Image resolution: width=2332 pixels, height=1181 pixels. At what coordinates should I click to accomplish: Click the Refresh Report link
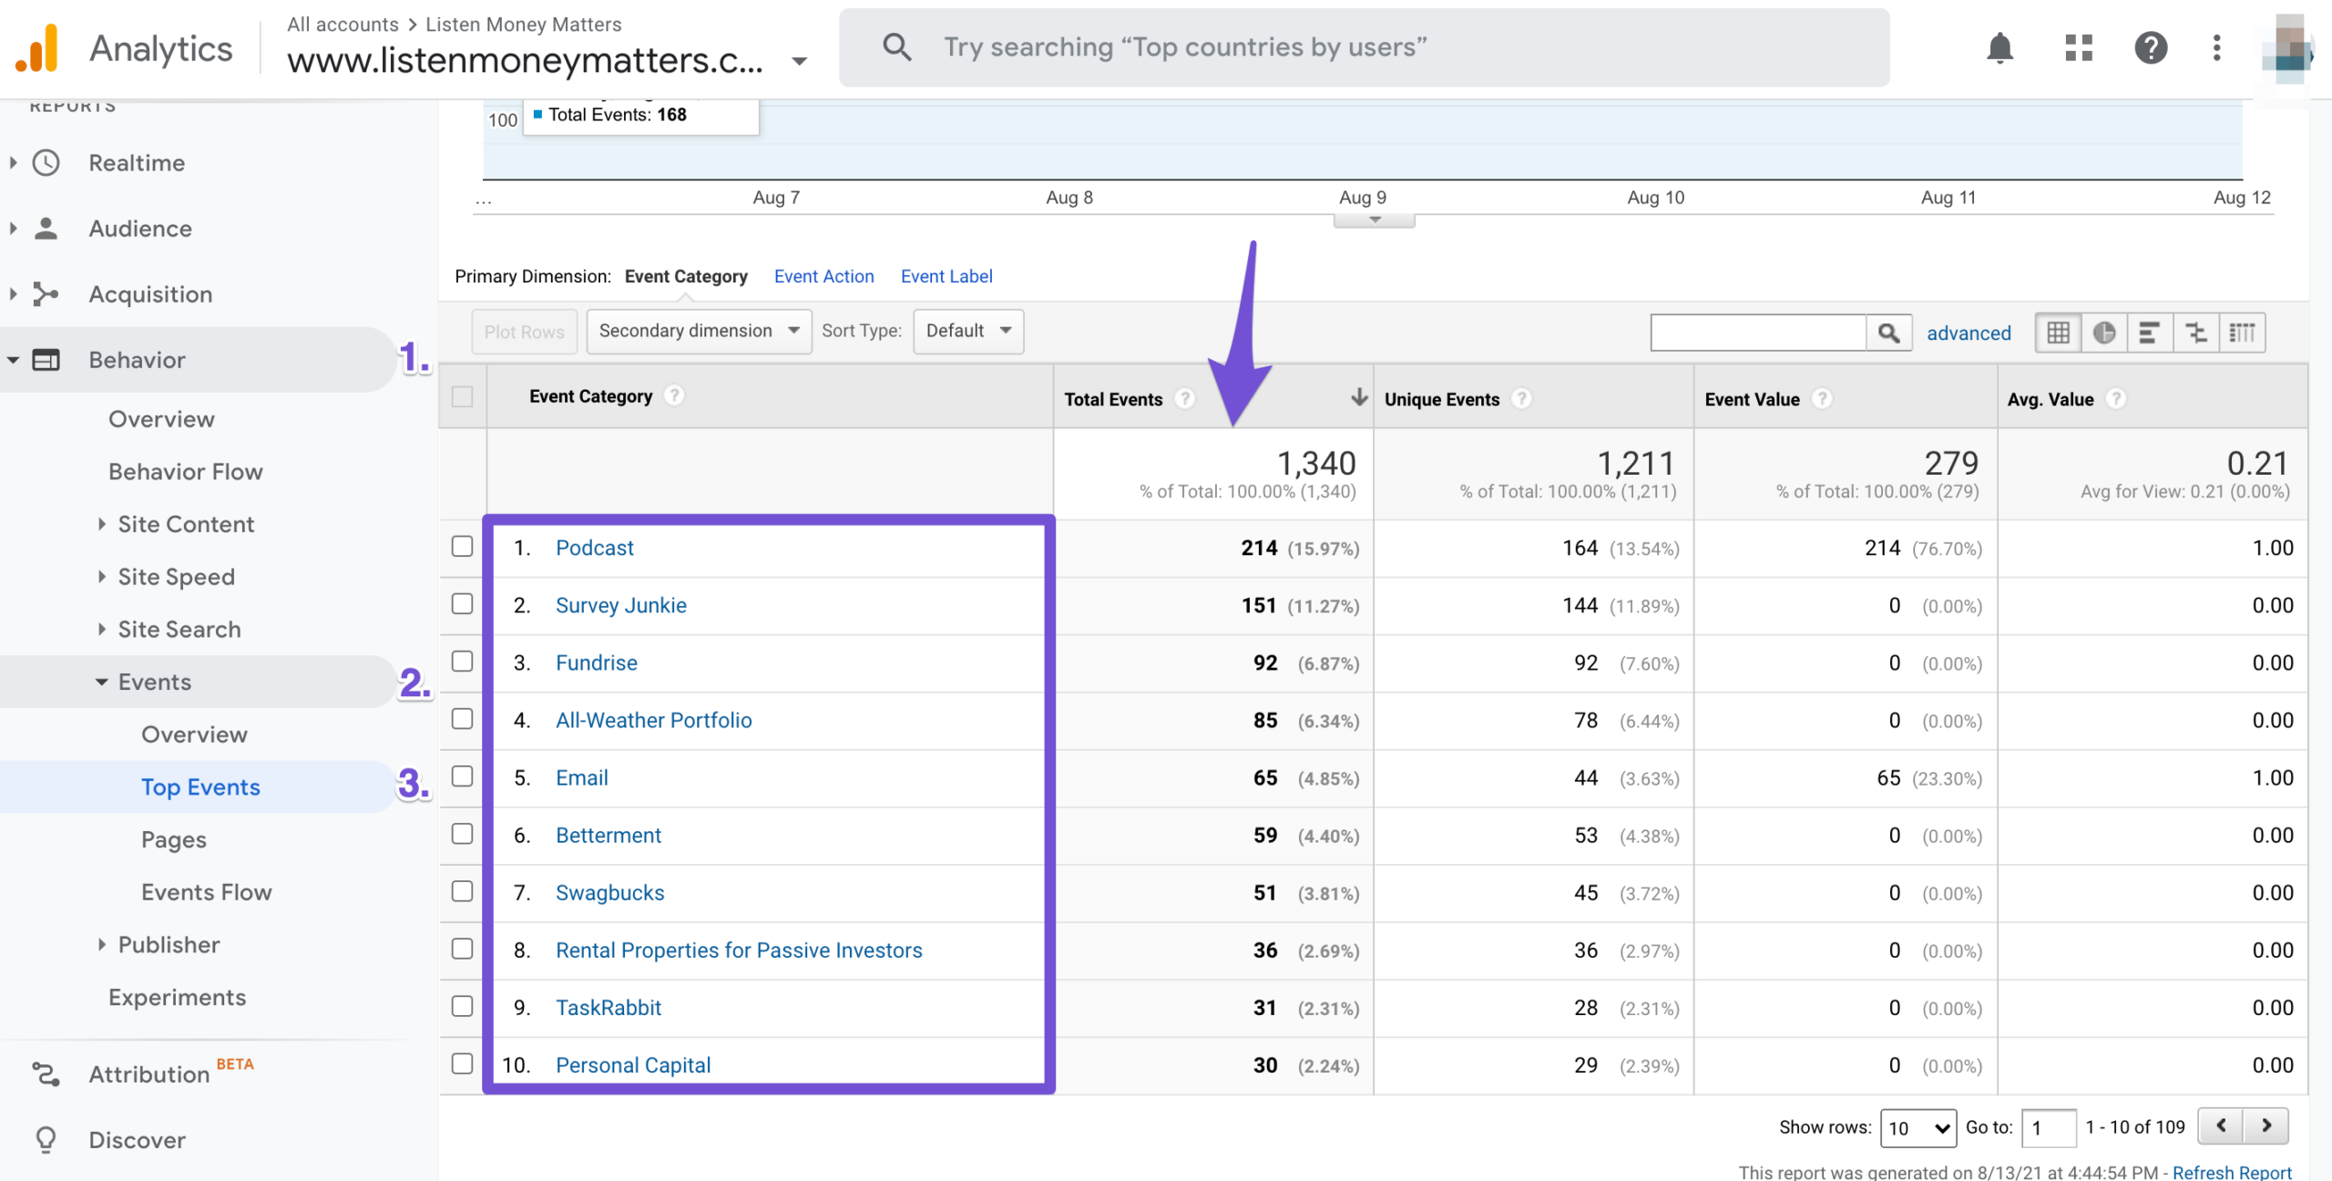2232,1172
